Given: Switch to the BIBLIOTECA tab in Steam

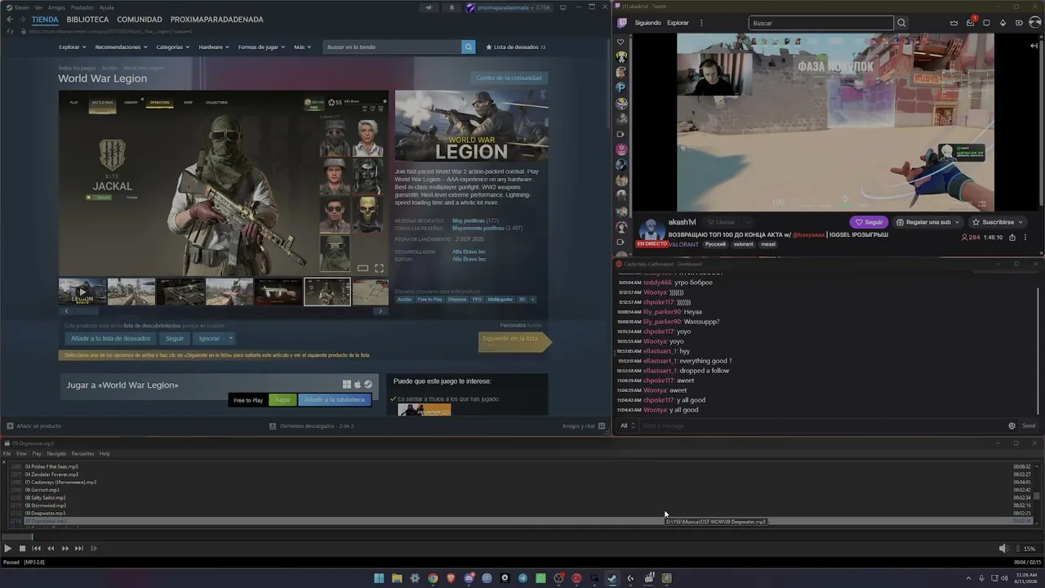Looking at the screenshot, I should (x=87, y=20).
